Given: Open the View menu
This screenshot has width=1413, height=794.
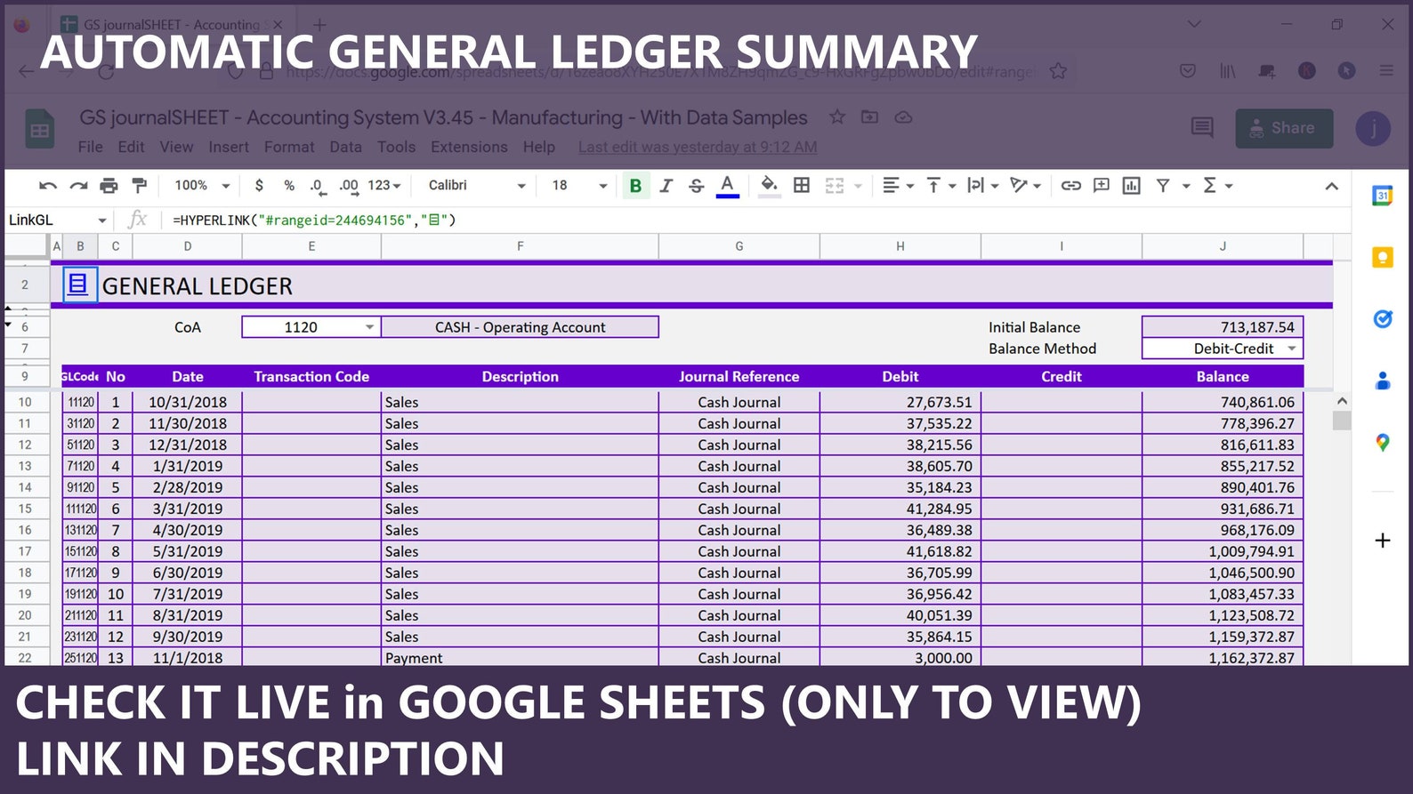Looking at the screenshot, I should click(x=176, y=147).
